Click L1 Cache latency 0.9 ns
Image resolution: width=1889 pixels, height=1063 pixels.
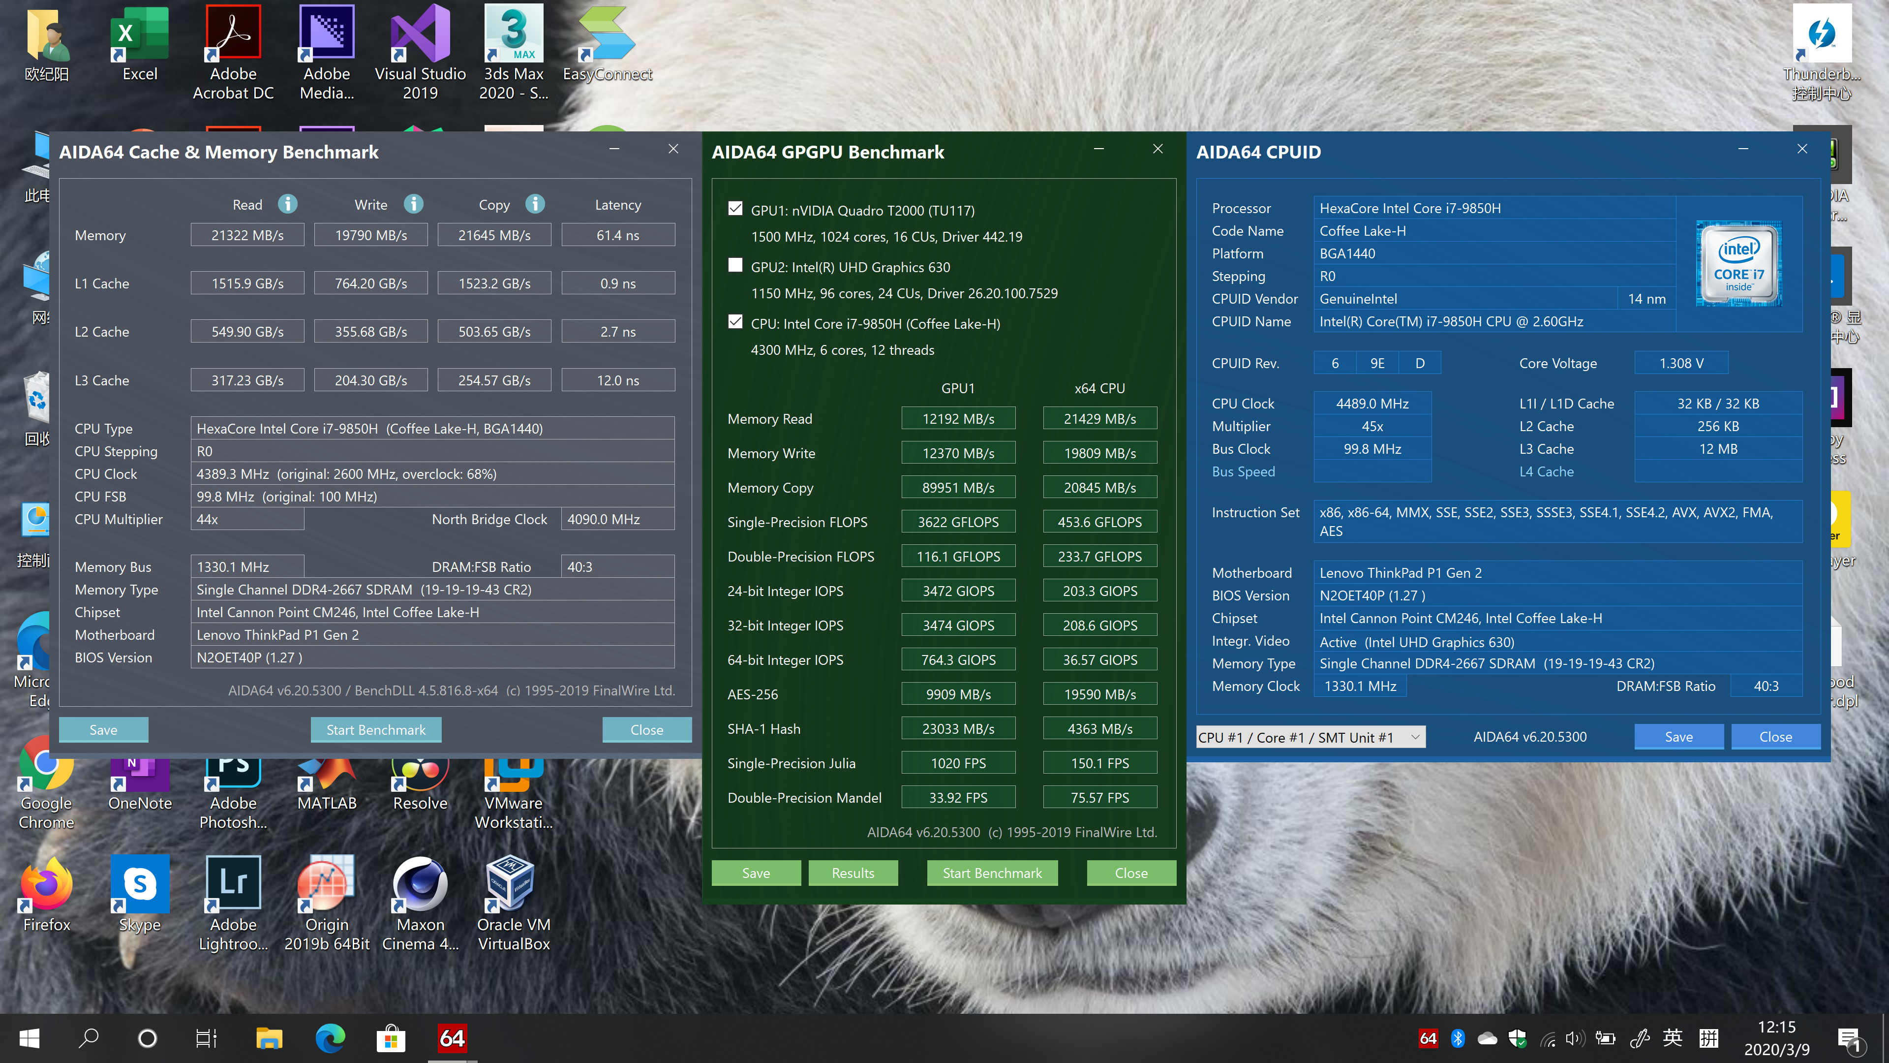click(x=618, y=283)
